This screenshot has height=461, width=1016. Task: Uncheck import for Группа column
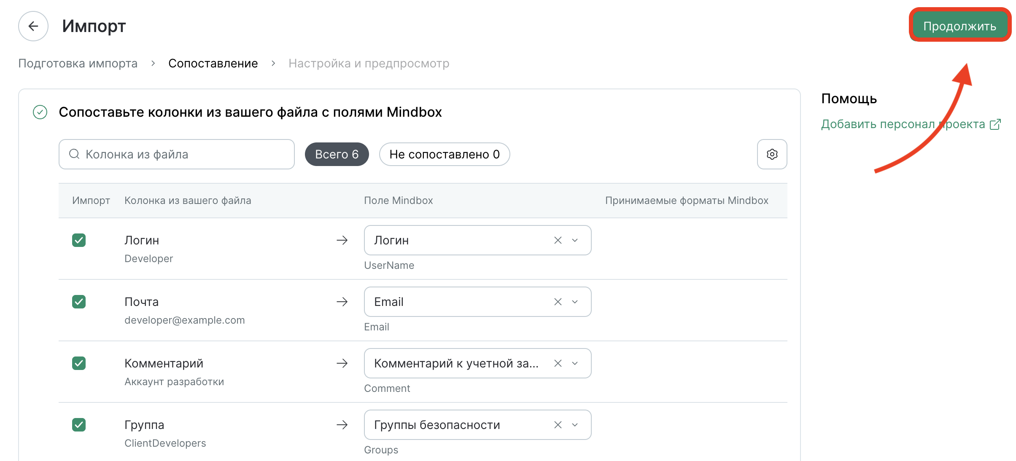[79, 425]
